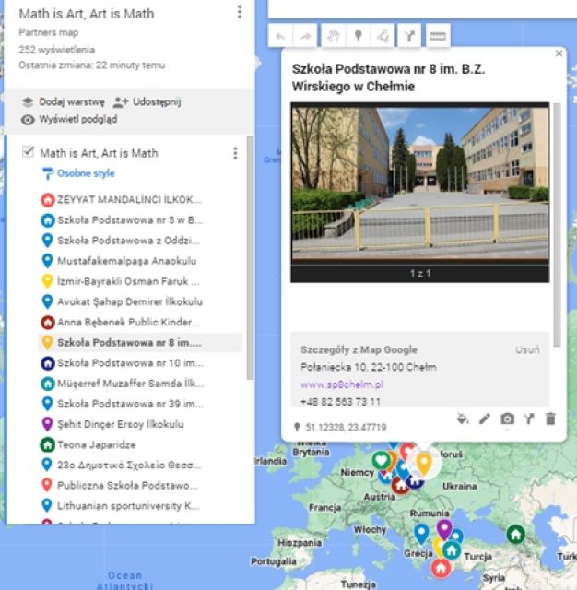
Task: Open www.sp8chelm.pl website link
Action: (x=342, y=384)
